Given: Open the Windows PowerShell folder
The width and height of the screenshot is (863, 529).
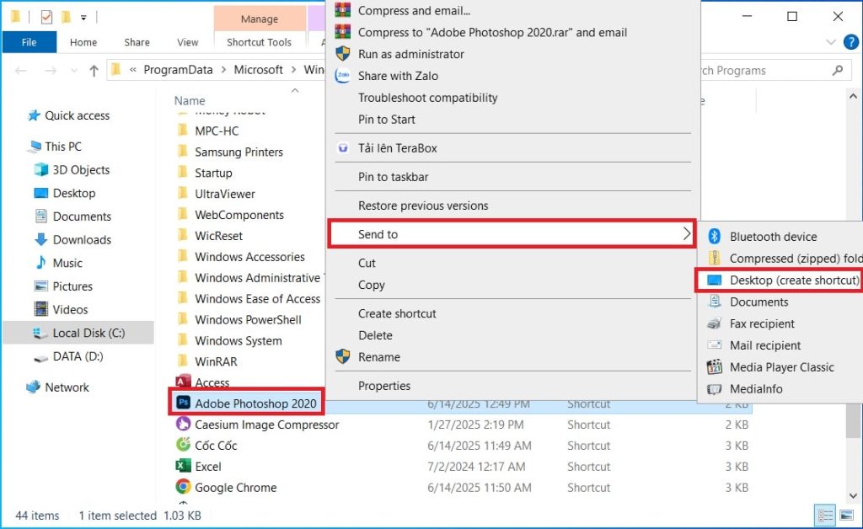Looking at the screenshot, I should pos(248,319).
